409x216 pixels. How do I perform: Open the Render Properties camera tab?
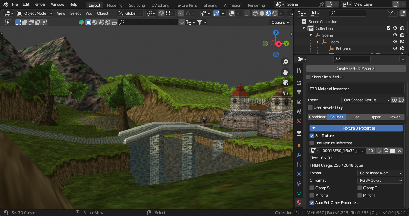pos(299,82)
